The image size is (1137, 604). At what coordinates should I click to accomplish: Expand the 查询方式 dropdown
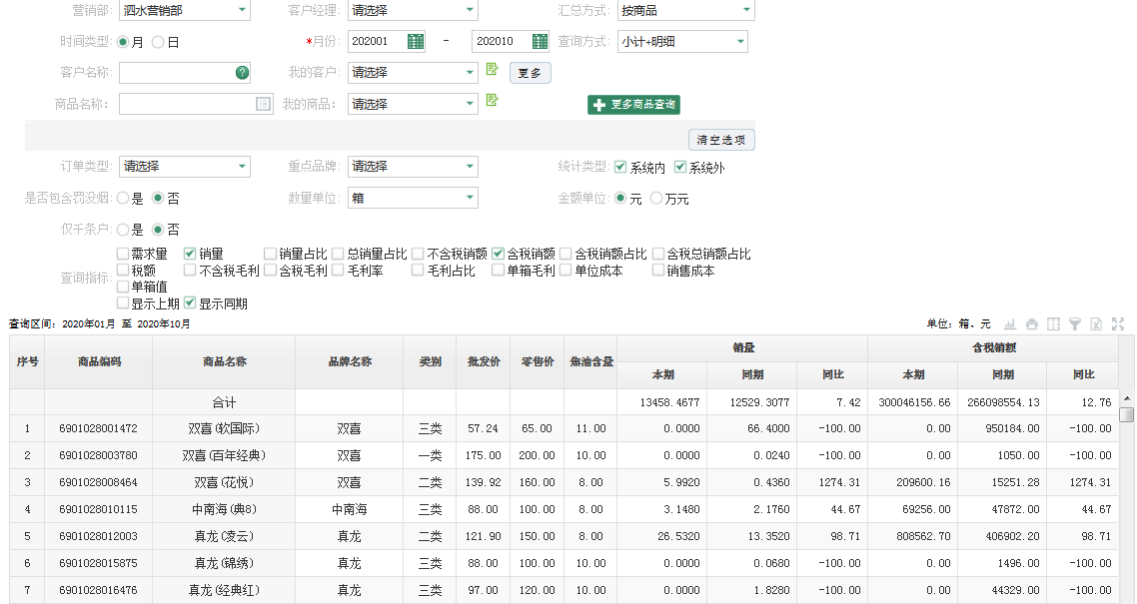pos(682,41)
